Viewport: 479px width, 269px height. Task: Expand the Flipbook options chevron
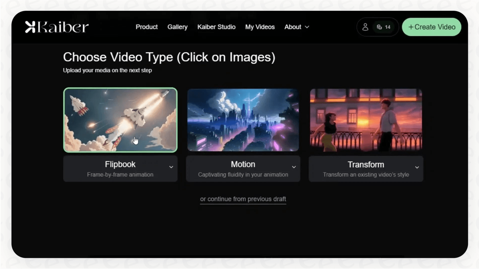[171, 167]
